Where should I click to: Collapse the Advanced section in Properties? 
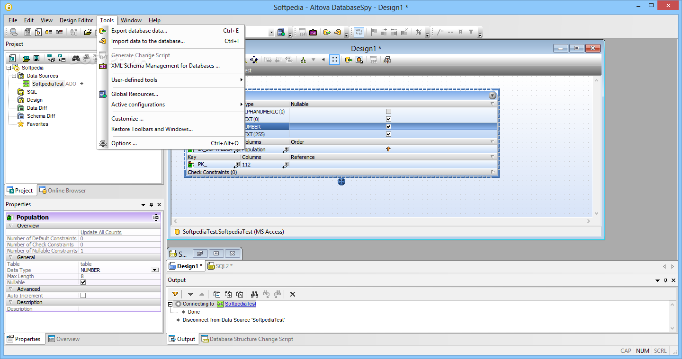coord(10,289)
